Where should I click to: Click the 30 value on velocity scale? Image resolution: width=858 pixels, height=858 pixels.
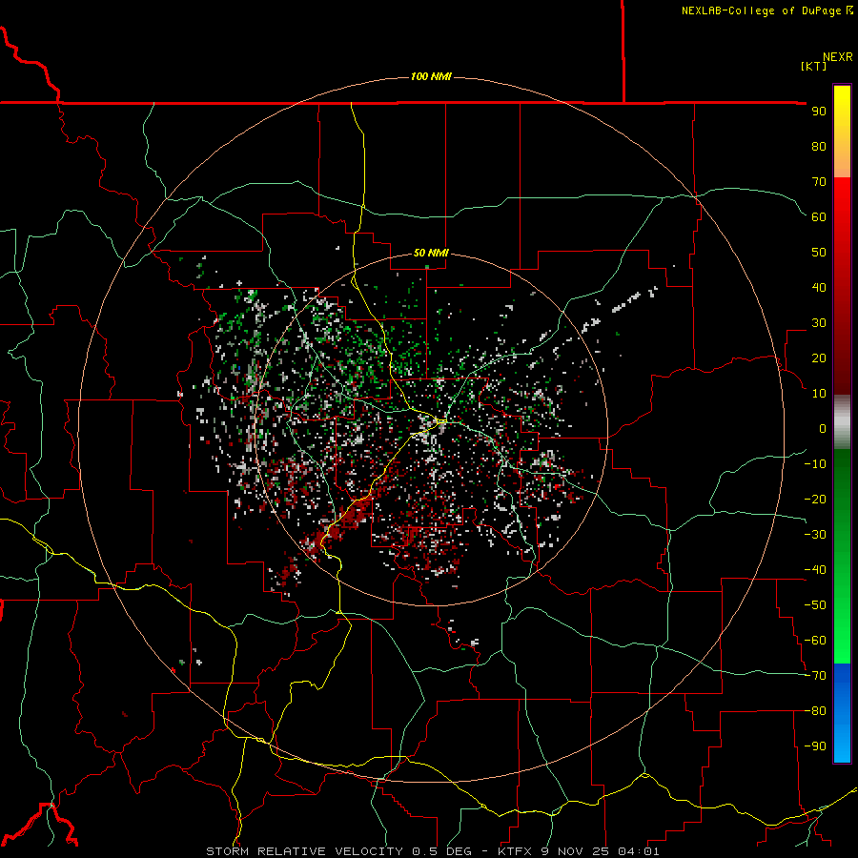click(819, 323)
